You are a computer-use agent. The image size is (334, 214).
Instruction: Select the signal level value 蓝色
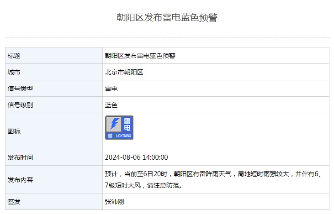(x=111, y=105)
